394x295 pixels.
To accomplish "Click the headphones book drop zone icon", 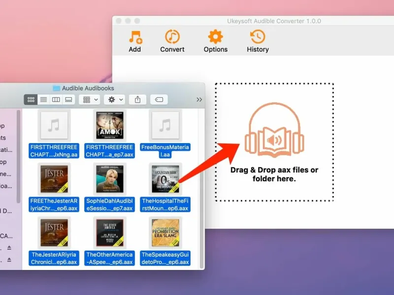I will pos(274,130).
